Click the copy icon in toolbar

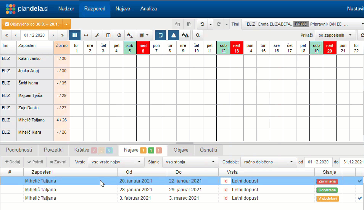pos(177,24)
